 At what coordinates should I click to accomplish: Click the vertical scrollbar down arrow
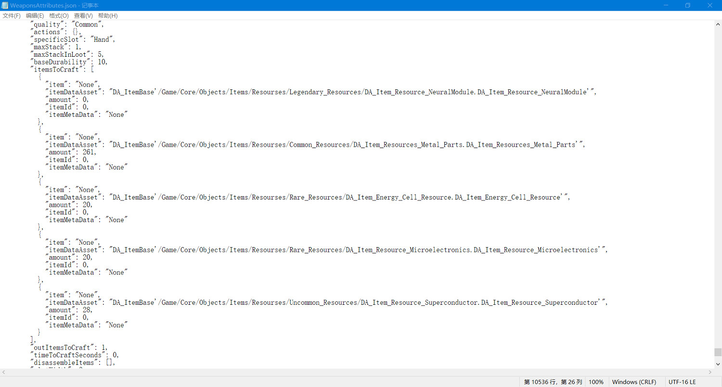(x=718, y=364)
